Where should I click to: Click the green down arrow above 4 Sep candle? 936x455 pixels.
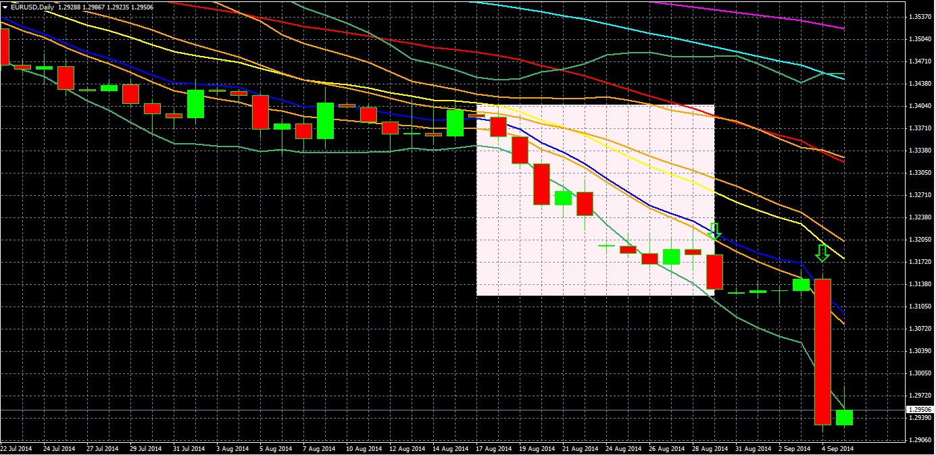point(822,252)
